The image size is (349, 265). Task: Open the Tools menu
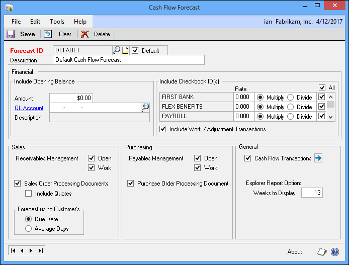pyautogui.click(x=57, y=22)
